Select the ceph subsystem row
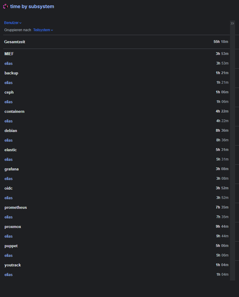 coord(9,92)
